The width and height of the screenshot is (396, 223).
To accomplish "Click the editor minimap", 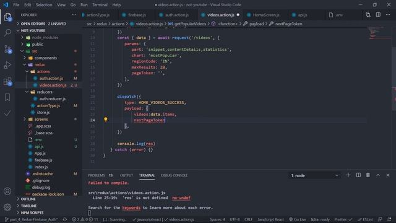I will pyautogui.click(x=379, y=33).
